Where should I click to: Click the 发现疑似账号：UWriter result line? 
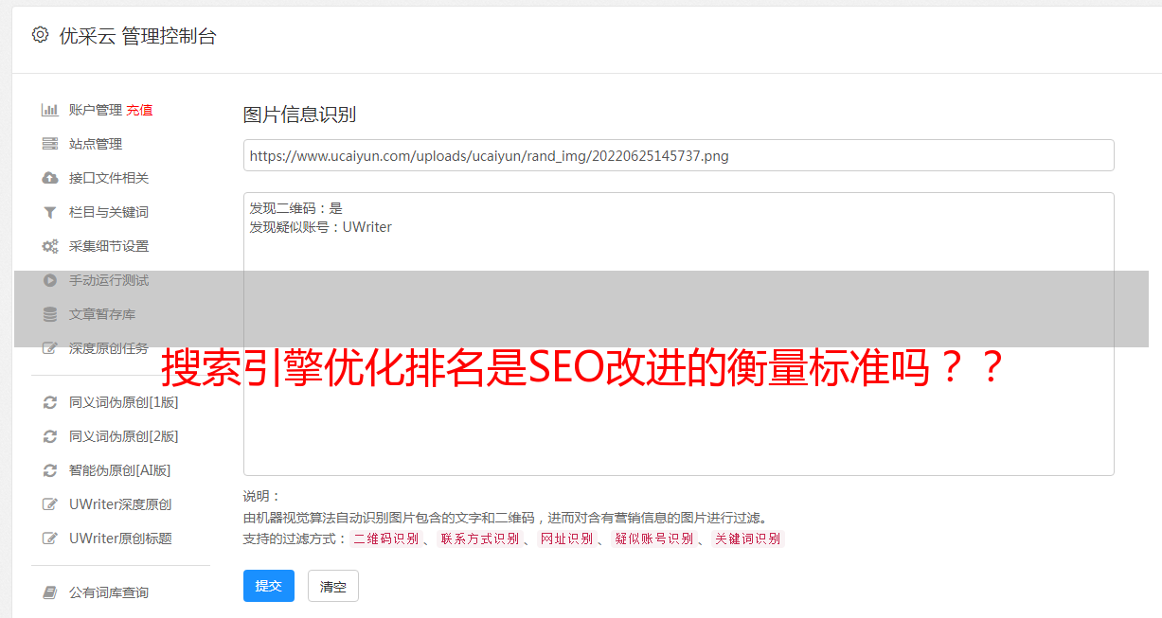click(320, 227)
